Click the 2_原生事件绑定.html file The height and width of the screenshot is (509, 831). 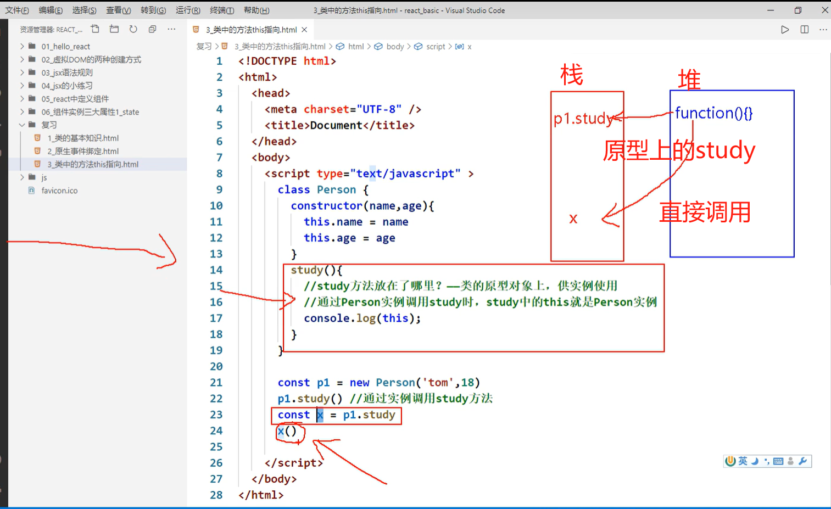tap(83, 150)
